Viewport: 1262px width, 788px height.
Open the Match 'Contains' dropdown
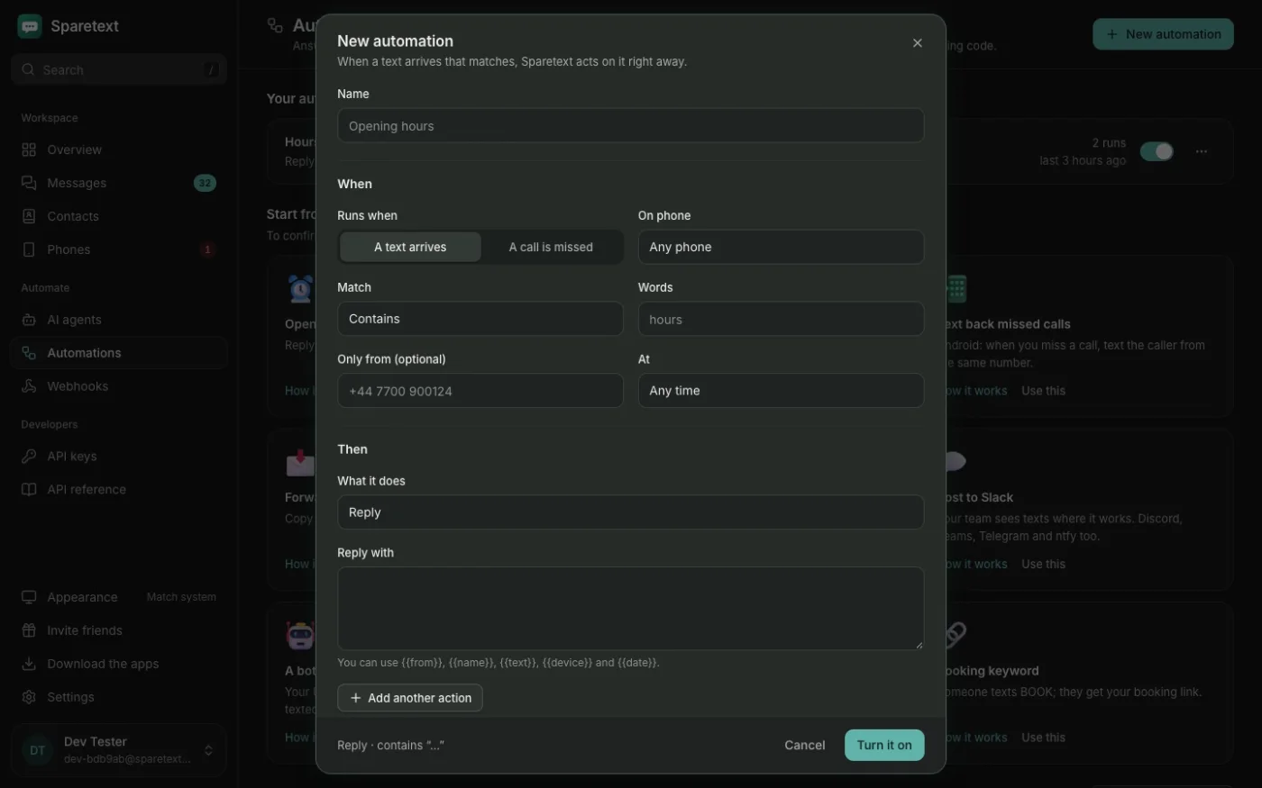pyautogui.click(x=480, y=319)
